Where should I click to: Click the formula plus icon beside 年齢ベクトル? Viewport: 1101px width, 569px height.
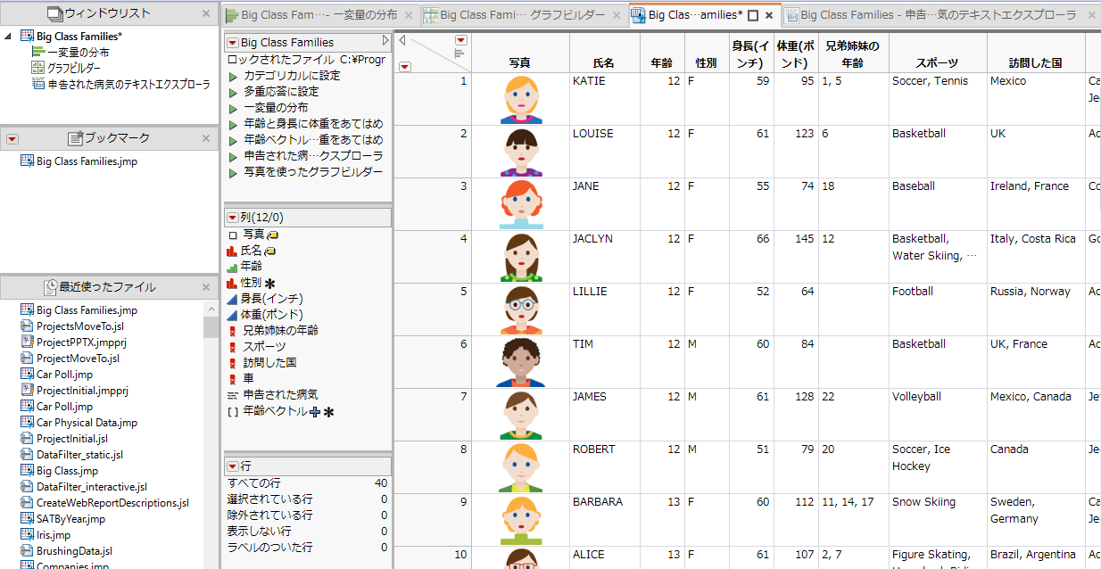click(x=314, y=412)
